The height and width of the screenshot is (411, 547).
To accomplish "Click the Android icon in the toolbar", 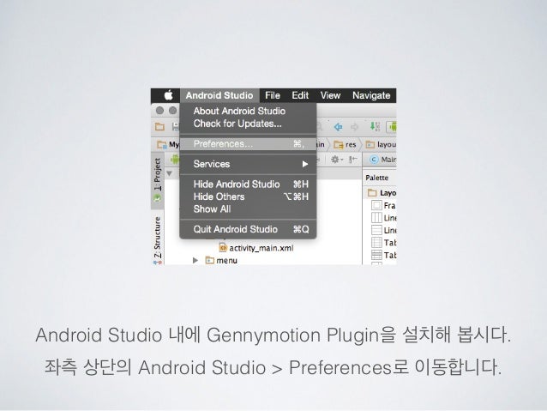I will click(393, 127).
